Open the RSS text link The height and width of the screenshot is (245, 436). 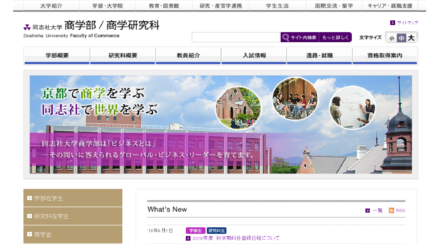tap(400, 210)
